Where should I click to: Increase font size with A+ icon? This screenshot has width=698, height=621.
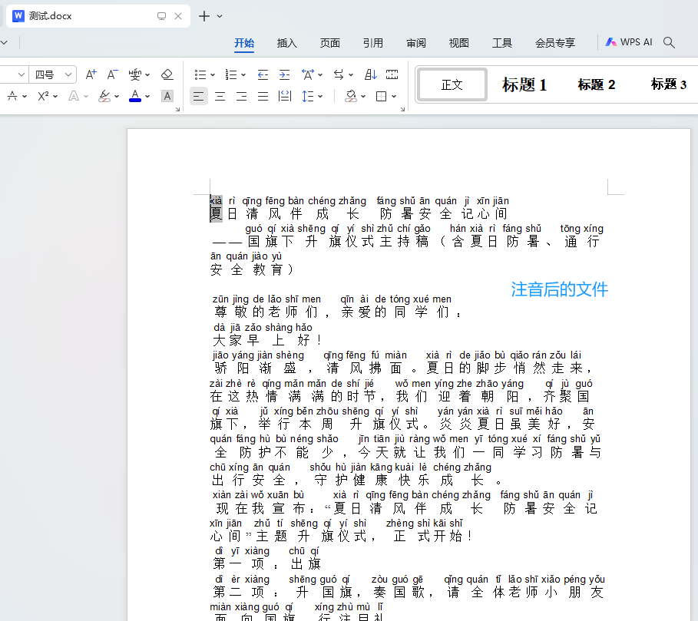(x=91, y=74)
